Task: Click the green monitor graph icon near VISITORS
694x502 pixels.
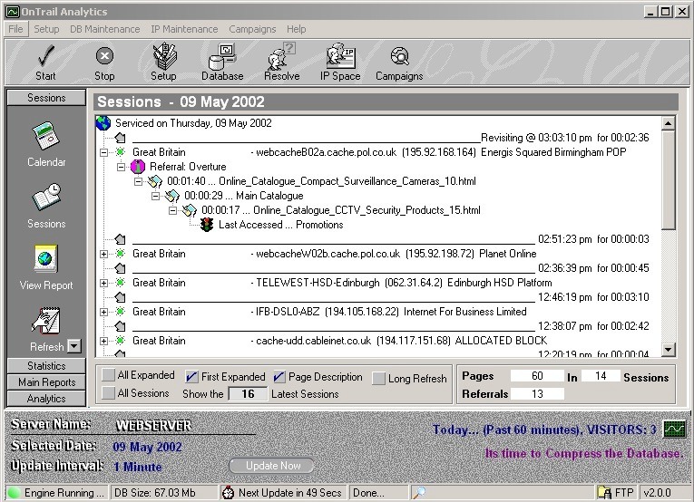Action: pos(674,429)
